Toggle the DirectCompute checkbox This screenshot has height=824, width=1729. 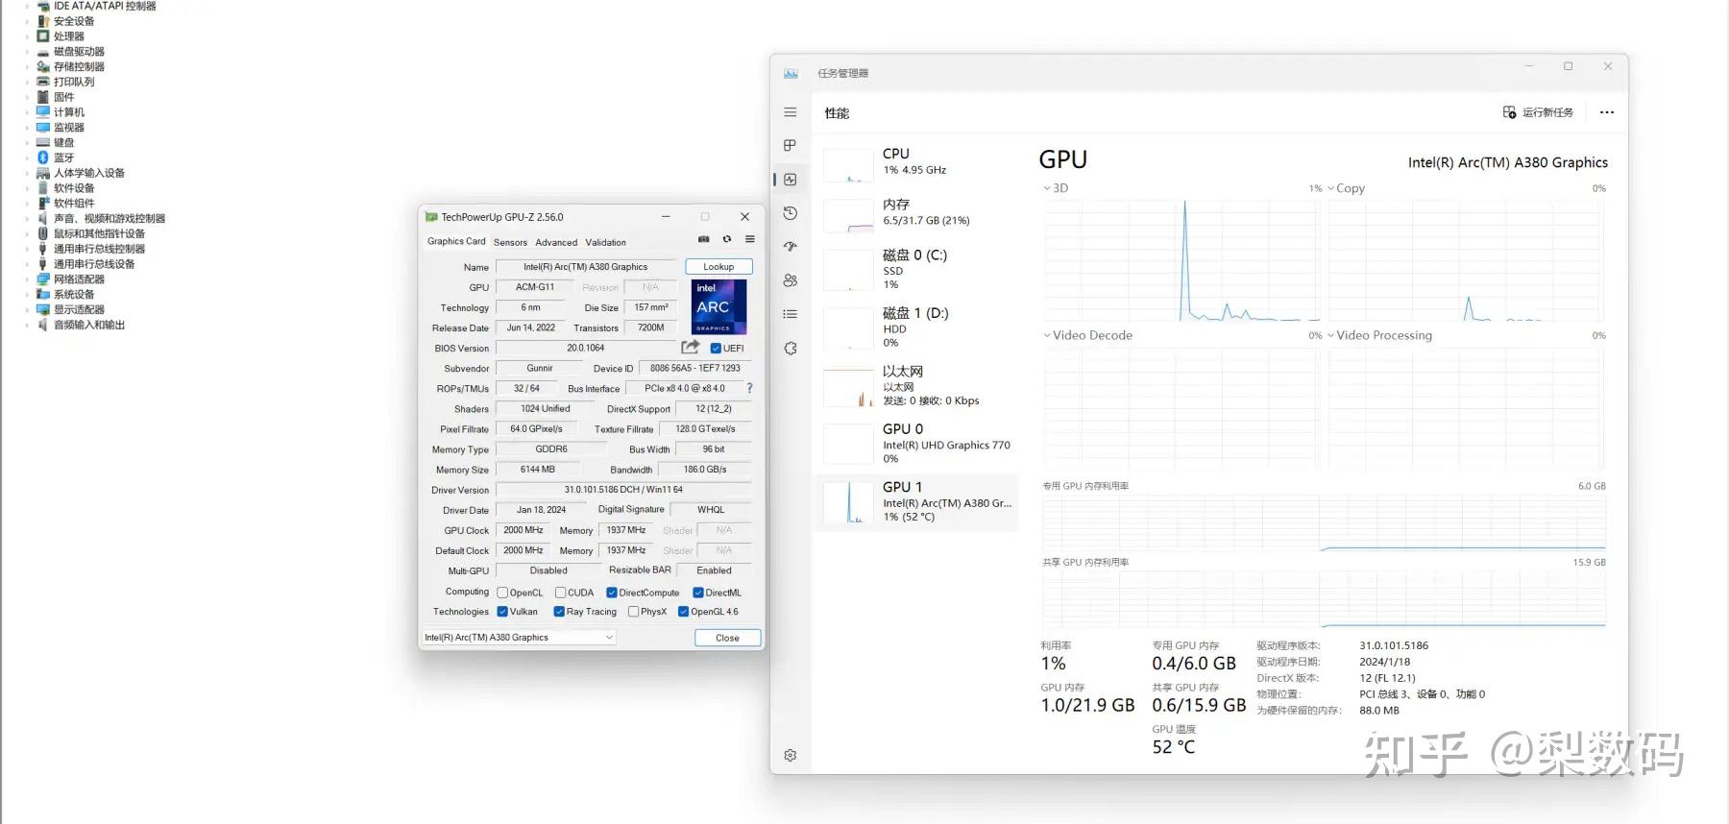point(612,593)
